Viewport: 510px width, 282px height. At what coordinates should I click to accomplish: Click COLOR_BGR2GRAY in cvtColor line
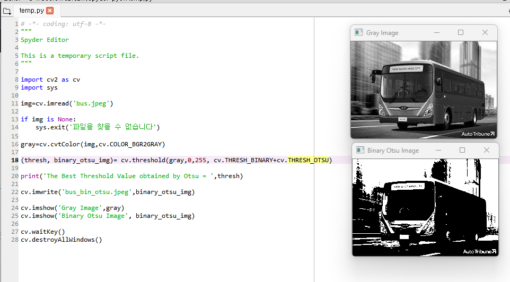pos(135,144)
